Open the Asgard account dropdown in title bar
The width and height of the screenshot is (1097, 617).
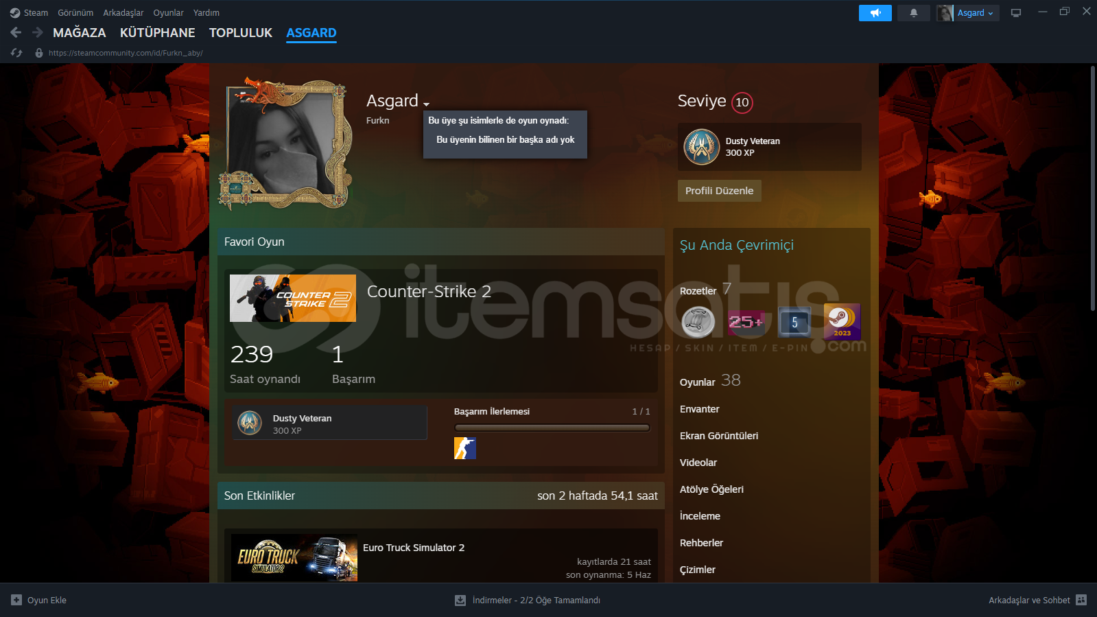point(976,13)
